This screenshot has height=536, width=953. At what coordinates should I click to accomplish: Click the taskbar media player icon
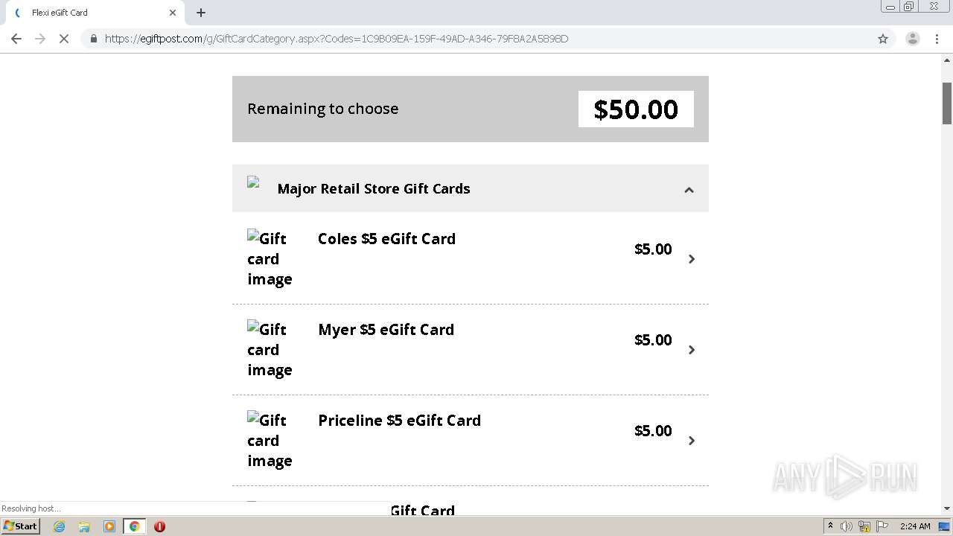[x=109, y=526]
